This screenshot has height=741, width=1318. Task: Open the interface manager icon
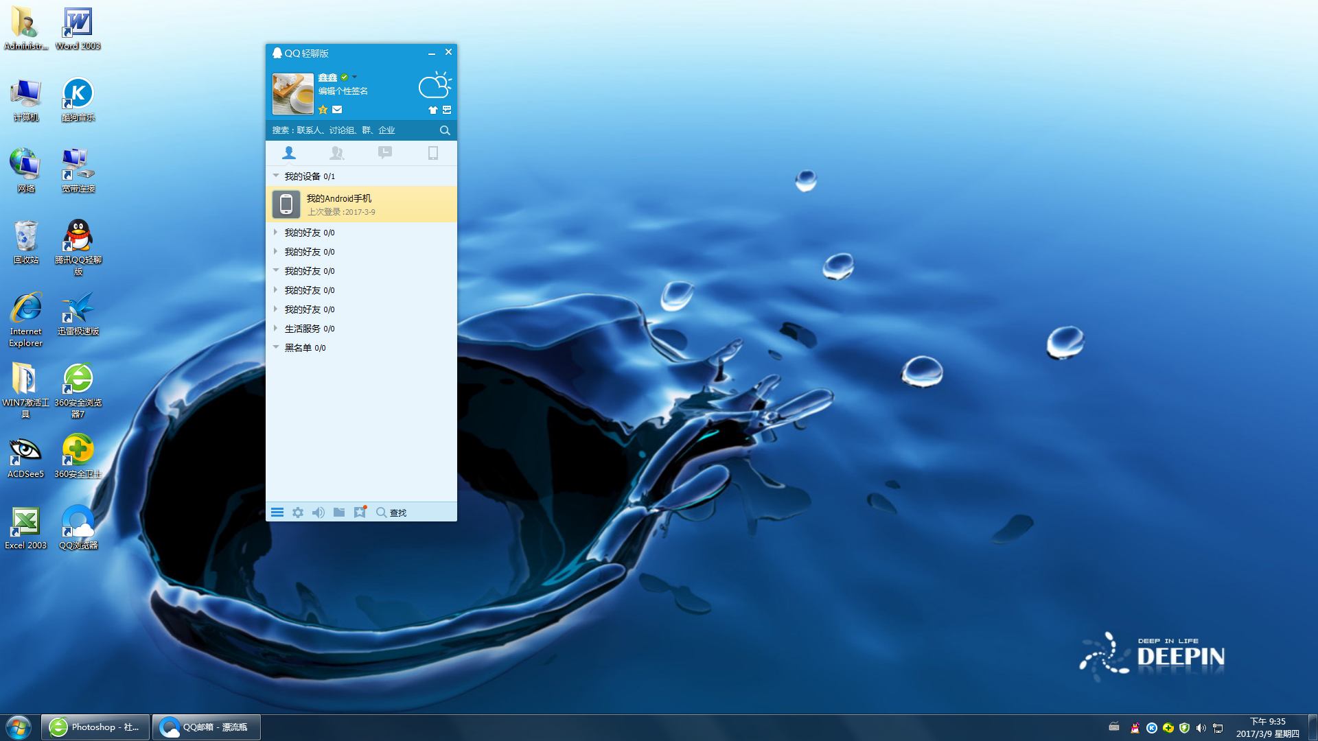pyautogui.click(x=447, y=110)
